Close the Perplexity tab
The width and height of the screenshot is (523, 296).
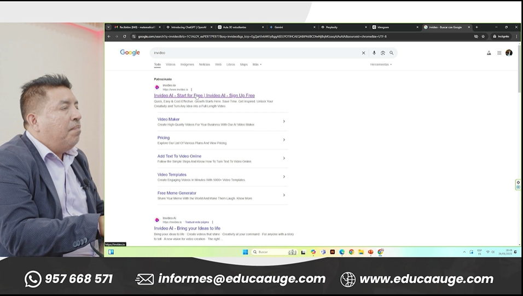(x=366, y=27)
